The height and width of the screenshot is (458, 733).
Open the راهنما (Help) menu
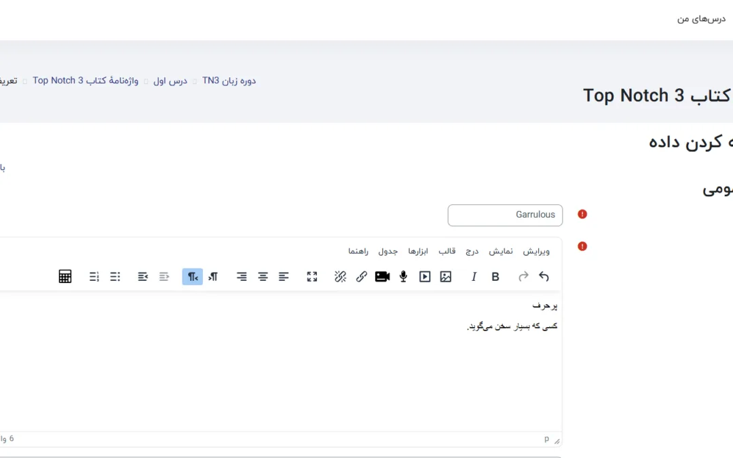[358, 251]
